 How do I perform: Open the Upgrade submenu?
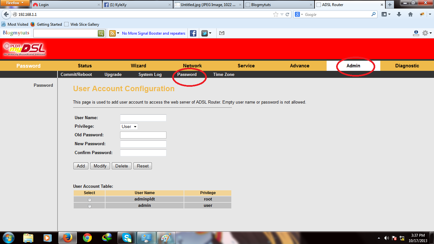point(113,74)
